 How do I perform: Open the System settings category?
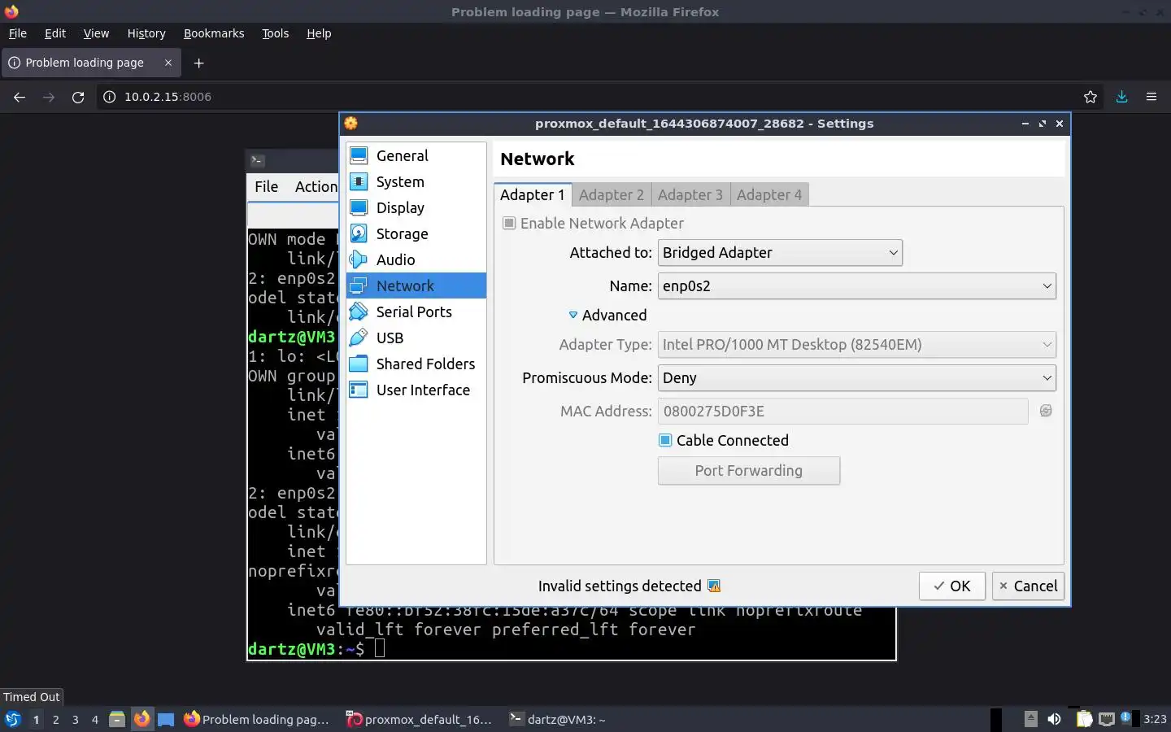coord(416,181)
